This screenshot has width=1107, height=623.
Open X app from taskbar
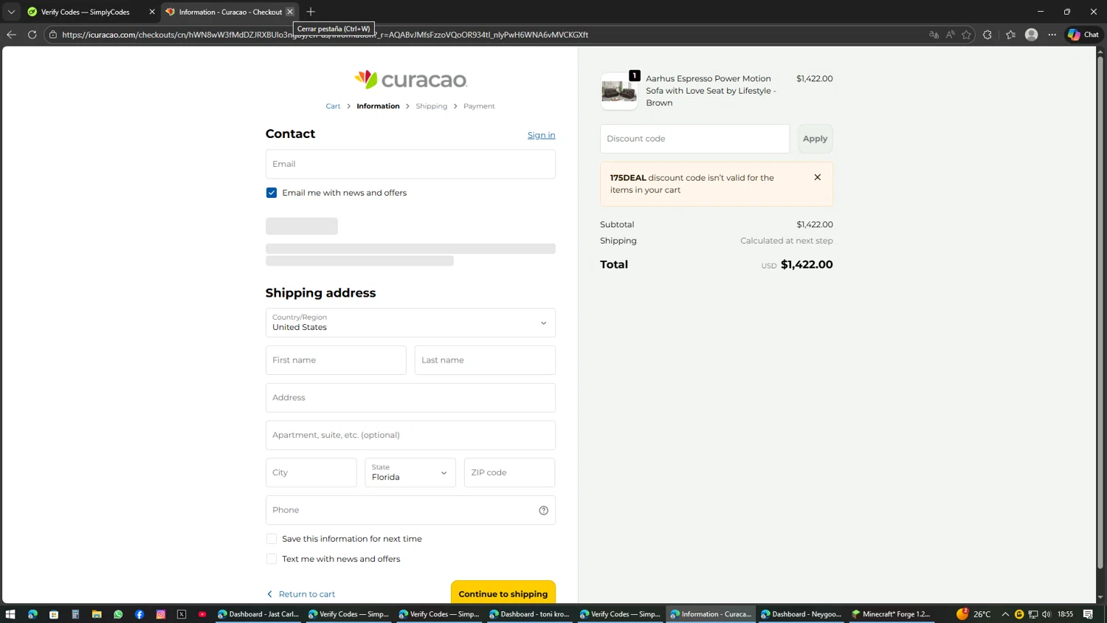(182, 614)
